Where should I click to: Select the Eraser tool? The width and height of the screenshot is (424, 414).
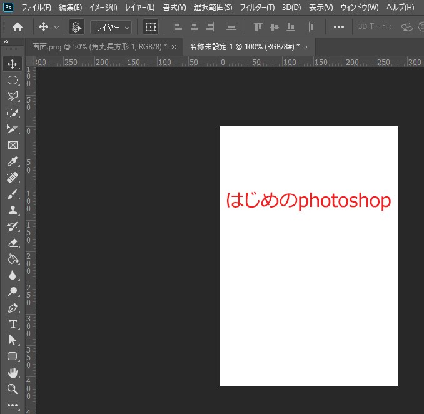[x=13, y=243]
